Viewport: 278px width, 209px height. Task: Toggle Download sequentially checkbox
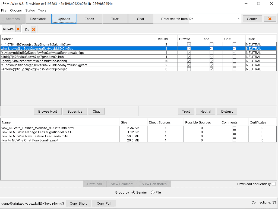(x=274, y=184)
